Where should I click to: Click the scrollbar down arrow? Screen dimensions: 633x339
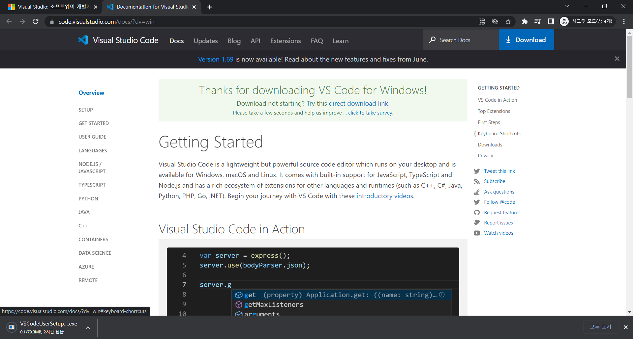click(x=629, y=312)
